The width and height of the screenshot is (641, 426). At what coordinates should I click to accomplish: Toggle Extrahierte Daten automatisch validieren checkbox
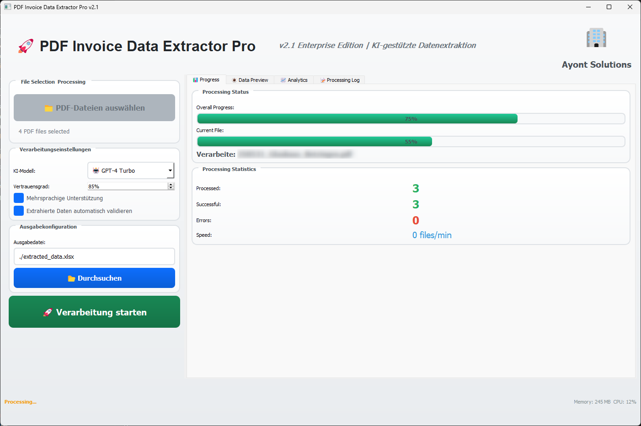[x=19, y=211]
